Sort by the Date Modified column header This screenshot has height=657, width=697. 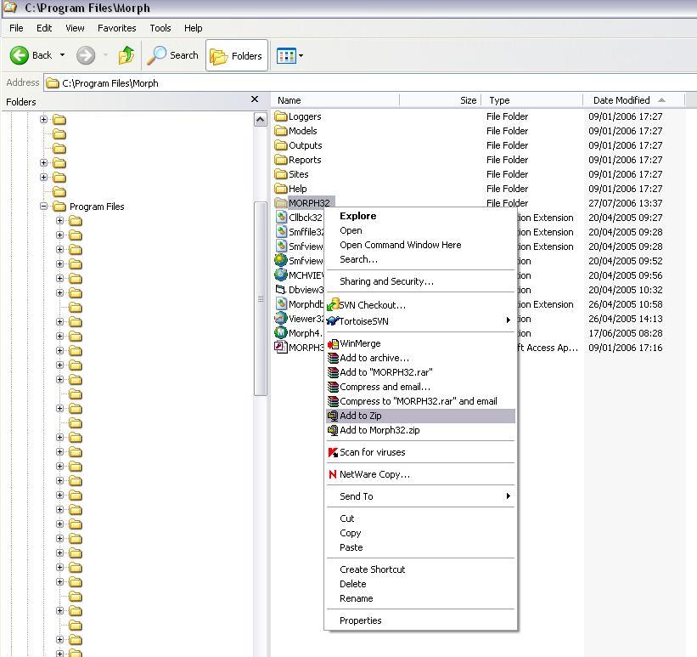pyautogui.click(x=621, y=100)
